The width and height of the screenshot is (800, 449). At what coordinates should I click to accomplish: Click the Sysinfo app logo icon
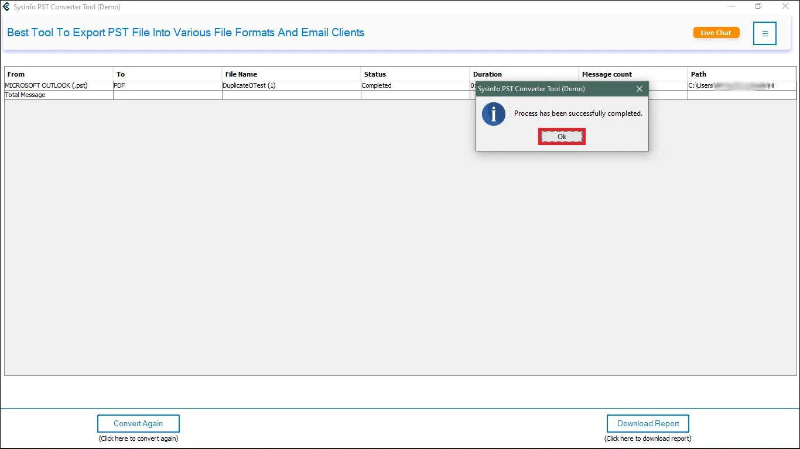[x=6, y=7]
